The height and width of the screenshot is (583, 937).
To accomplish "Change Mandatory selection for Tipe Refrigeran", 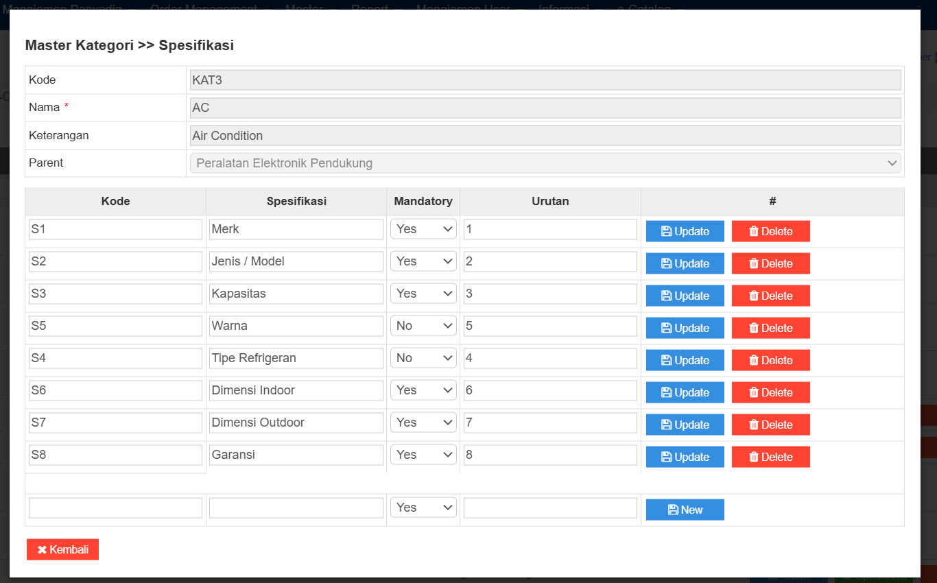I will 423,358.
